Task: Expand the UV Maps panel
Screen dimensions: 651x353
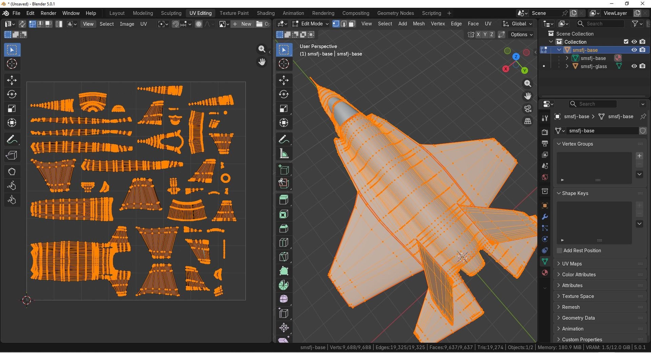Action: click(600, 264)
